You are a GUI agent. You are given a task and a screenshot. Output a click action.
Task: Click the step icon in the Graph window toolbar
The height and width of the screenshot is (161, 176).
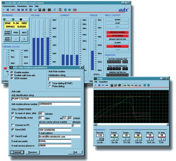103,85
